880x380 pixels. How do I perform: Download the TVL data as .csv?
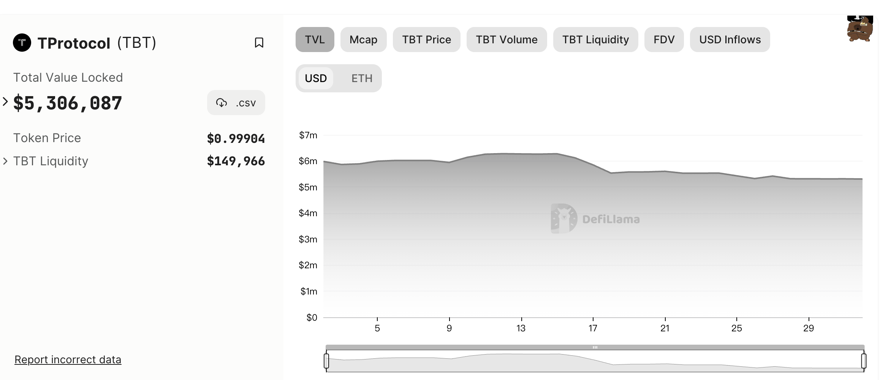tap(236, 103)
